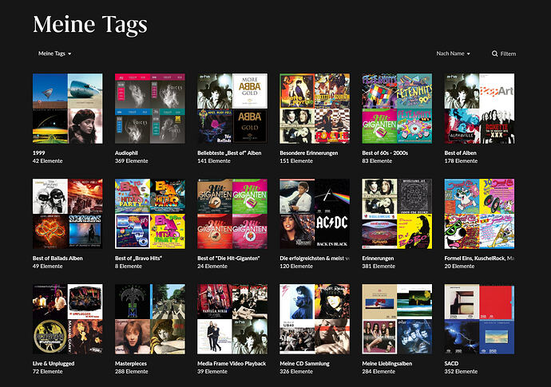Click the 'Besondere Erinnerungen' title
This screenshot has height=387, width=551.
(x=308, y=152)
